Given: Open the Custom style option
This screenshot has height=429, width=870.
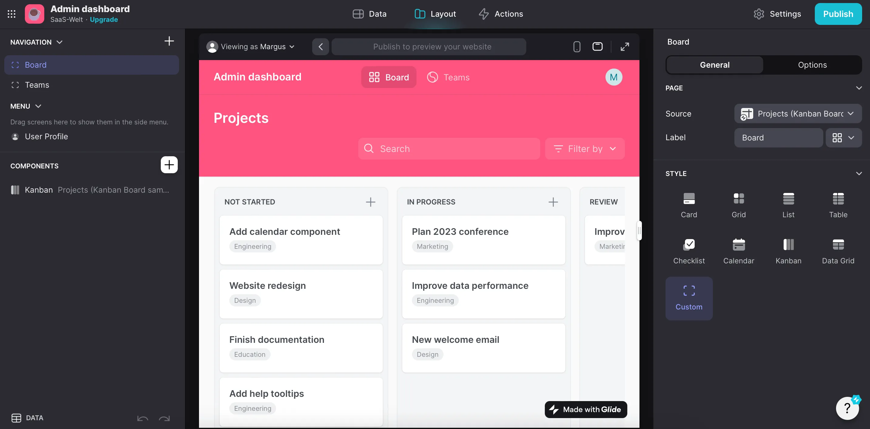Looking at the screenshot, I should tap(689, 298).
